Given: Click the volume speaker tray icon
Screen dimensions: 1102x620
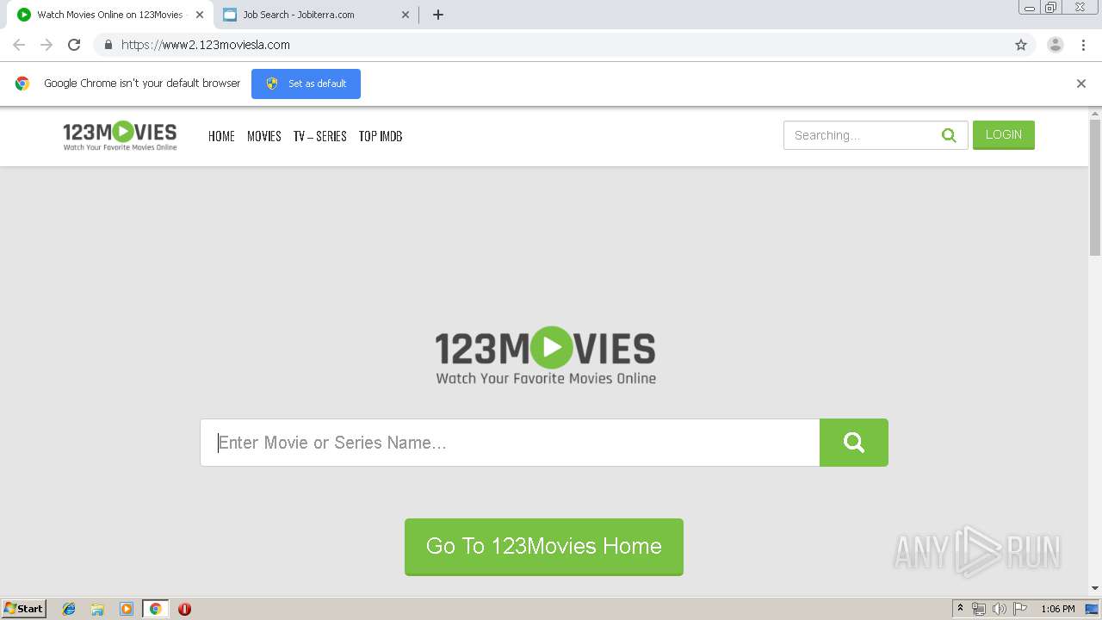Looking at the screenshot, I should pos(1000,609).
